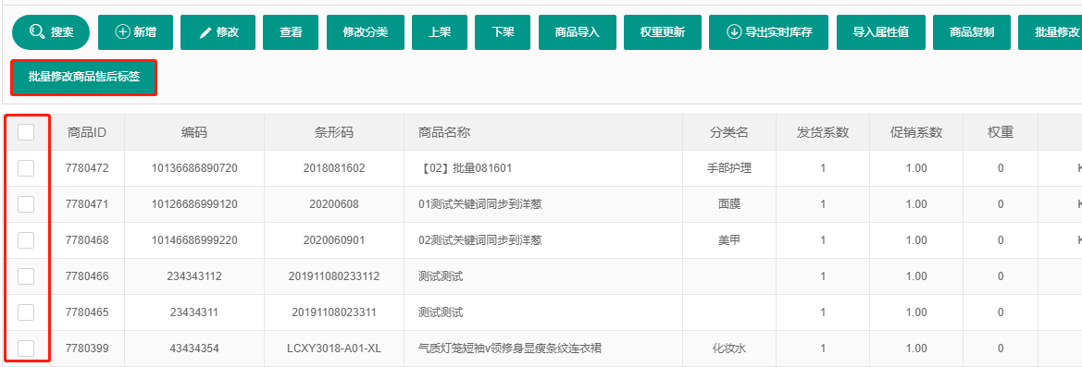This screenshot has height=367, width=1082.
Task: Click product name 【02】批量081601
Action: pyautogui.click(x=465, y=168)
